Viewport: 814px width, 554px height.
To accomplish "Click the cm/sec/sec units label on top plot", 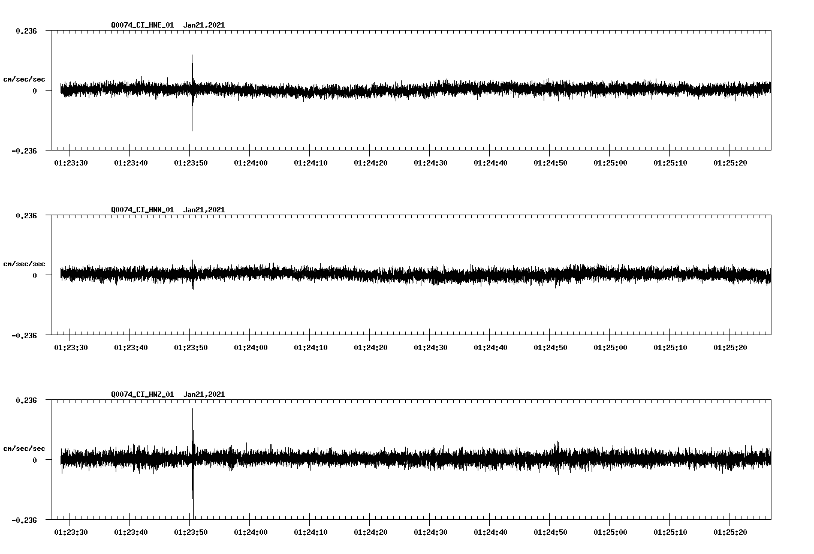I will pyautogui.click(x=25, y=79).
